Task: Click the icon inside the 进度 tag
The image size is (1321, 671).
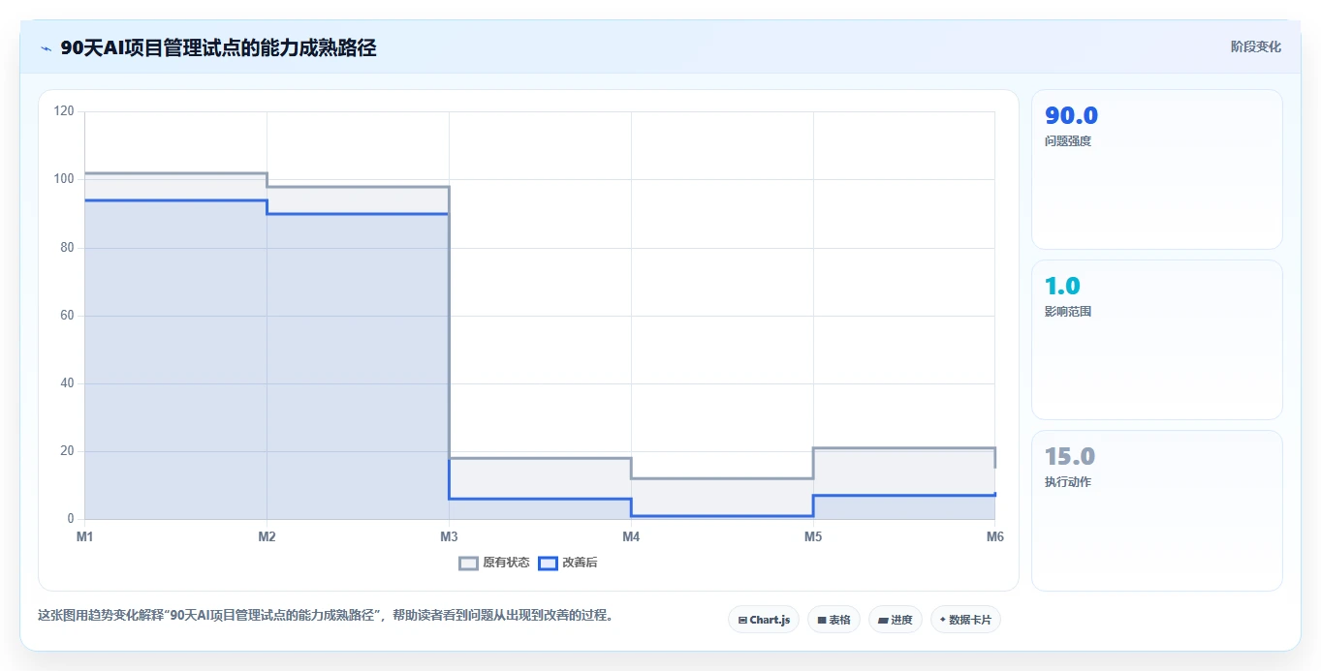Action: tap(883, 620)
